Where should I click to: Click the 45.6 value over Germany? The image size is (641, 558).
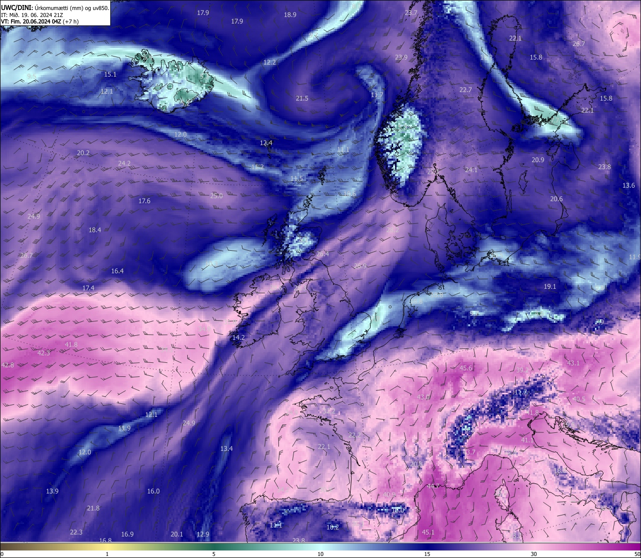click(466, 368)
